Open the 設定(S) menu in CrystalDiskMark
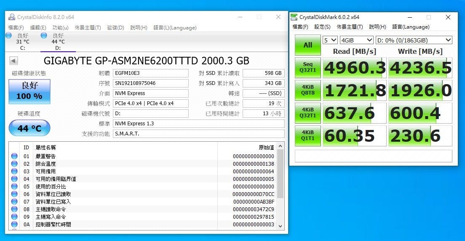The image size is (465, 241). (x=322, y=26)
